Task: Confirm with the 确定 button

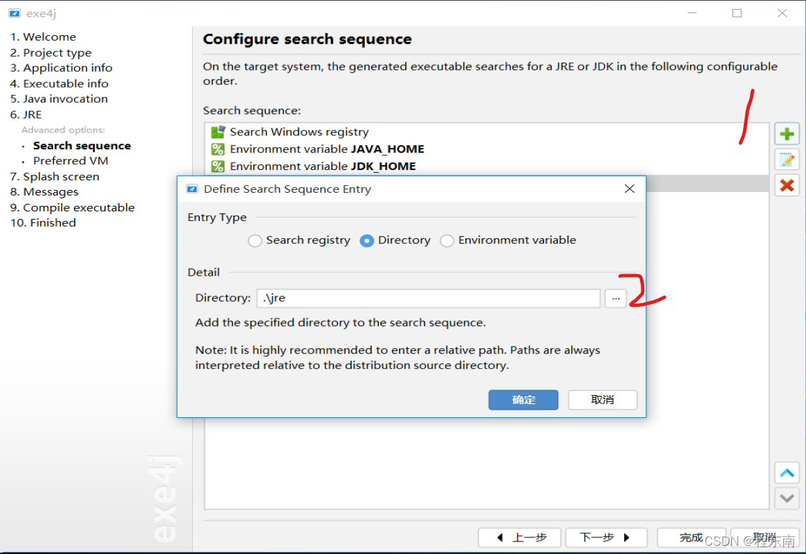Action: (x=523, y=399)
